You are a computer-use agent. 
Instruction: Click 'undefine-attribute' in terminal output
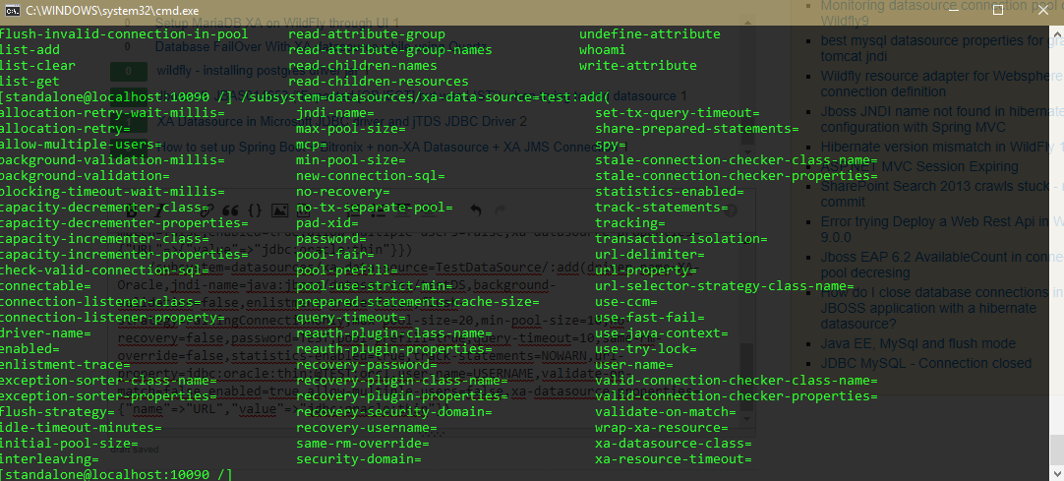tap(649, 33)
